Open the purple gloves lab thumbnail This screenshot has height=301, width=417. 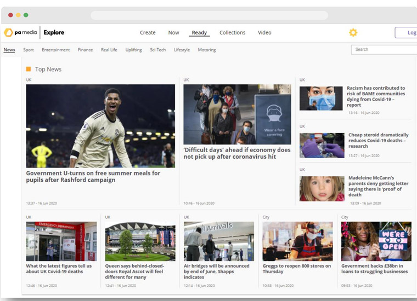[x=322, y=146]
